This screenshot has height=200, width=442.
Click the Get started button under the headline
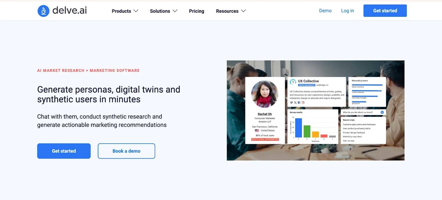pos(64,151)
